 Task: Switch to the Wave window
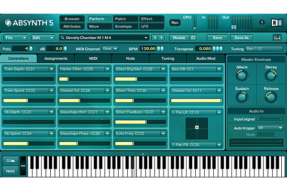99,26
